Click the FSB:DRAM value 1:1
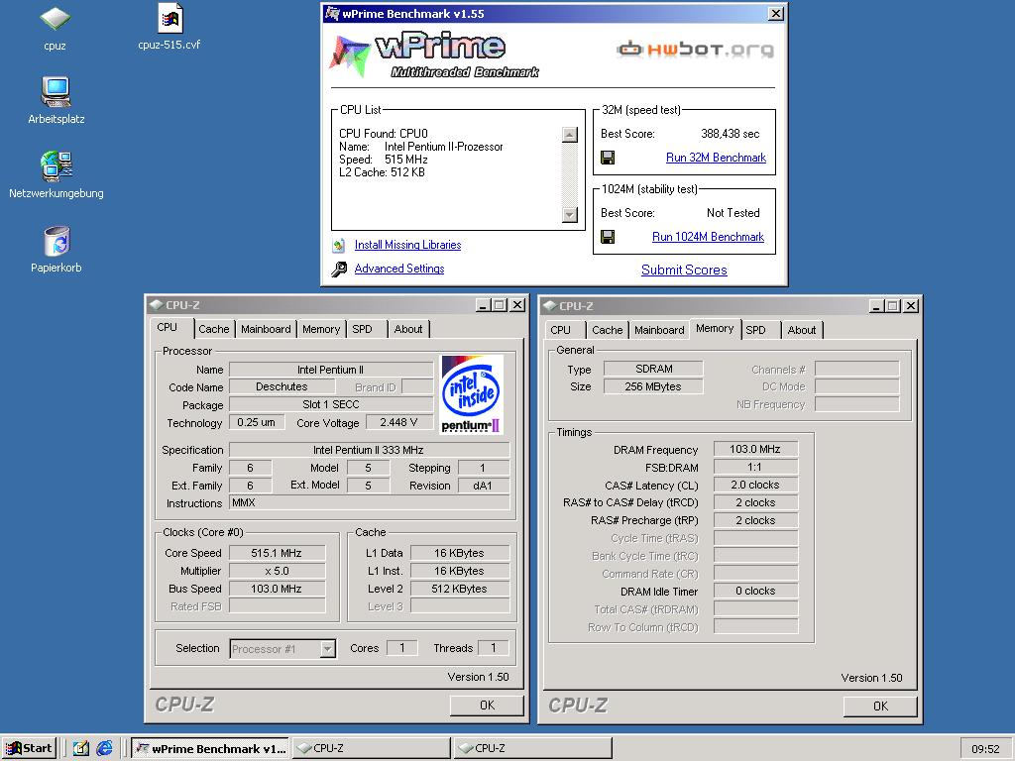1015x761 pixels. tap(755, 468)
